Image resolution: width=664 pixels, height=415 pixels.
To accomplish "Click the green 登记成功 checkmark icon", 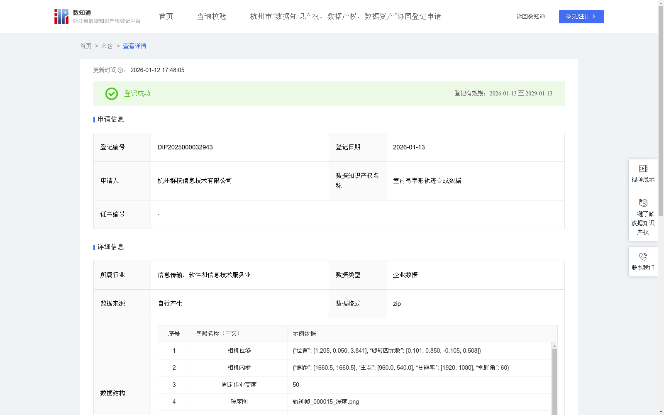I will click(111, 94).
